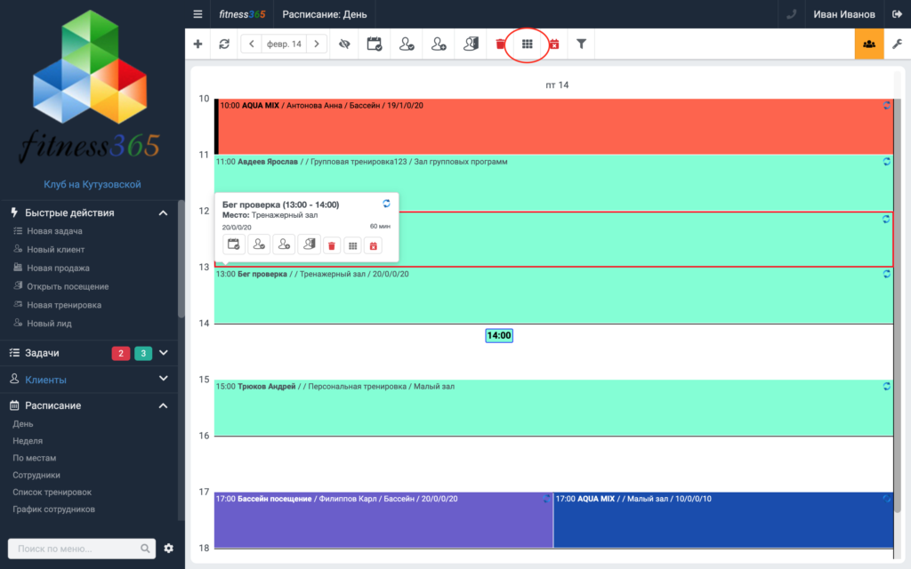Viewport: 911px width, 569px height.
Task: Click the red badge showing 2 tasks
Action: pyautogui.click(x=121, y=353)
